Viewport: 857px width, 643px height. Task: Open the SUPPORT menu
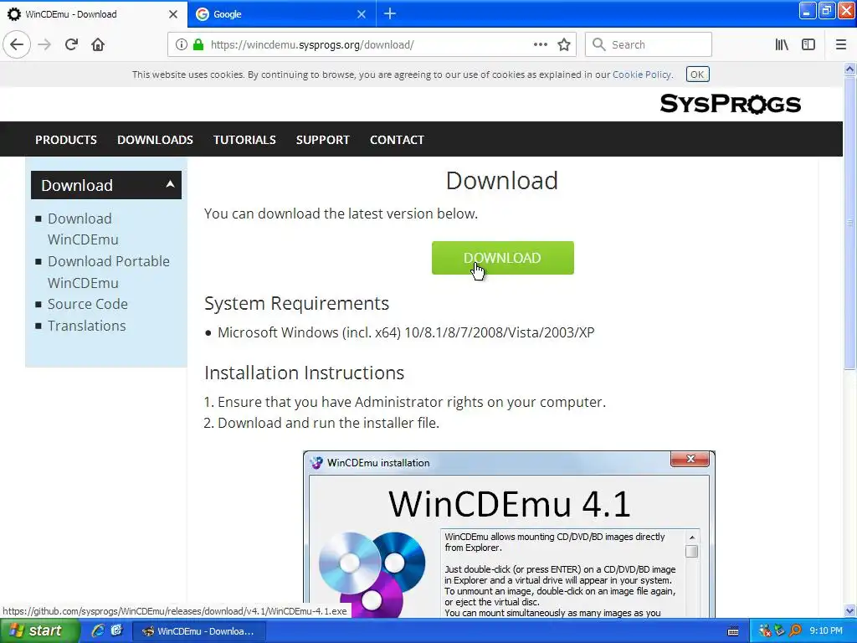click(322, 140)
